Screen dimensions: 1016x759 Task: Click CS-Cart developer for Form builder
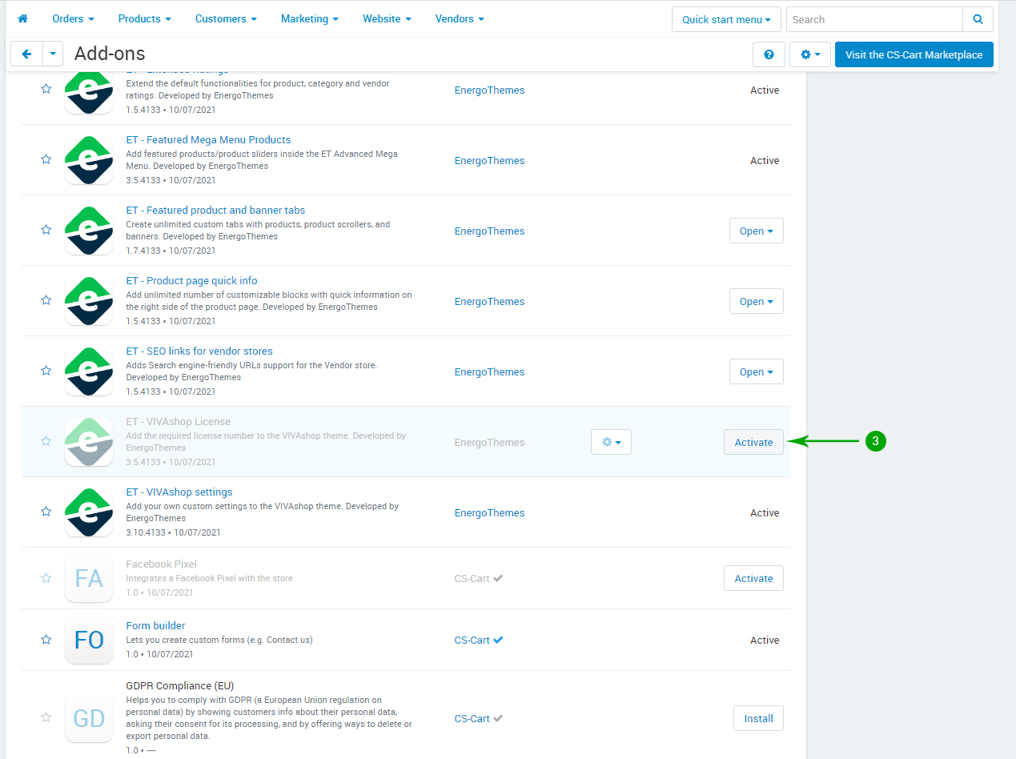(472, 640)
